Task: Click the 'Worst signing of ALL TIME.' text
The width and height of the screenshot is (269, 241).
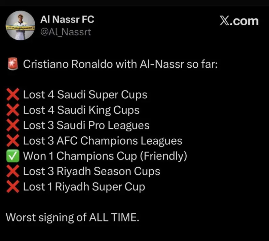Action: (x=72, y=217)
